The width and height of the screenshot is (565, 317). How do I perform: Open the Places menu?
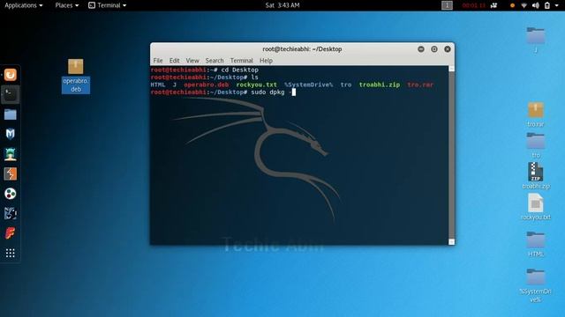click(67, 5)
